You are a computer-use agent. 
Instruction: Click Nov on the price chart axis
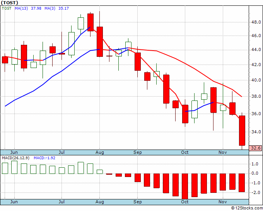tap(223, 152)
